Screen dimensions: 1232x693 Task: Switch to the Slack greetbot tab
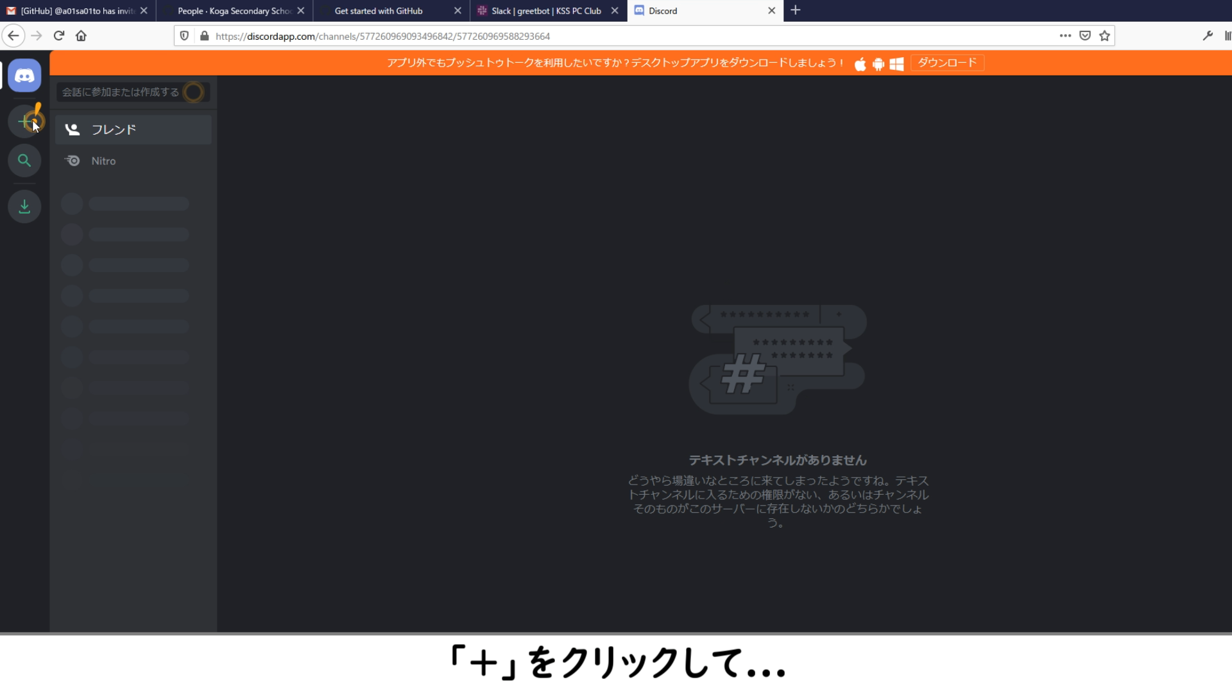545,11
